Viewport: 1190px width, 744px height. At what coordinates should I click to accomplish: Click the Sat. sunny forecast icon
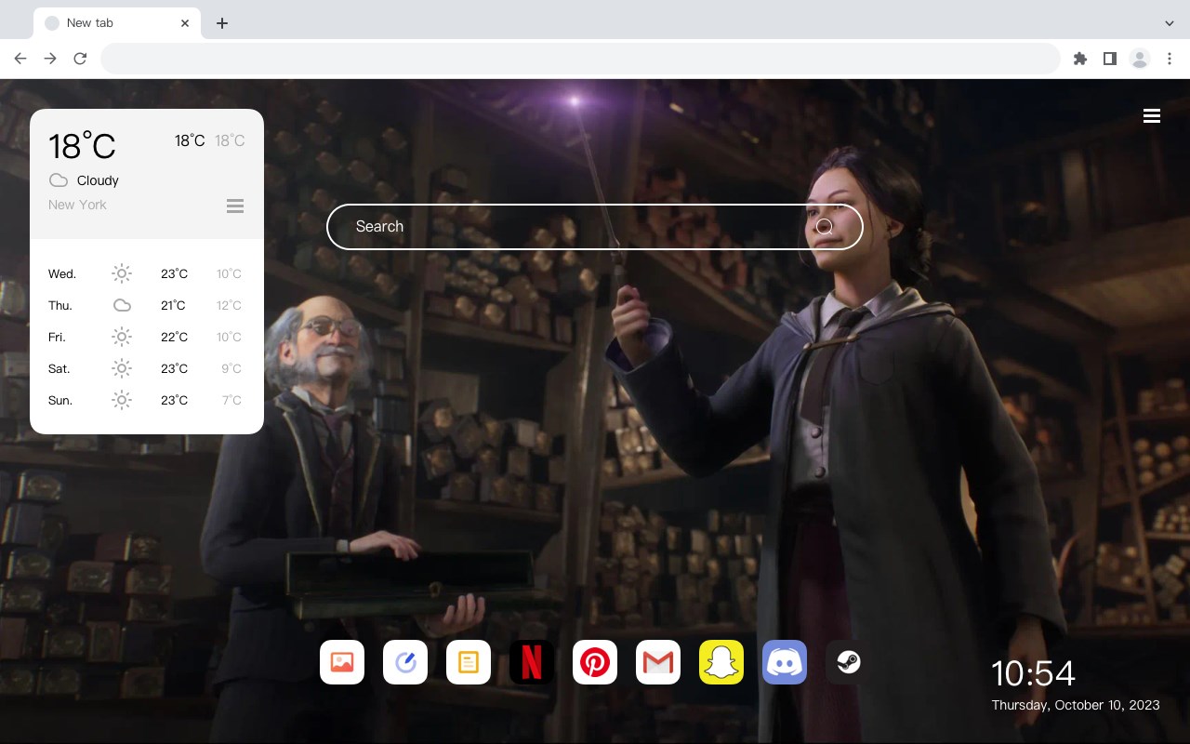pyautogui.click(x=122, y=368)
